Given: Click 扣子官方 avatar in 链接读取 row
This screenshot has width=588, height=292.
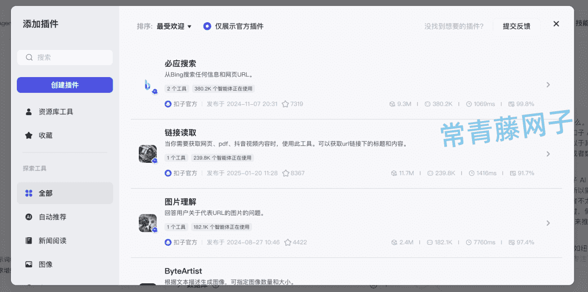Looking at the screenshot, I should click(x=168, y=173).
